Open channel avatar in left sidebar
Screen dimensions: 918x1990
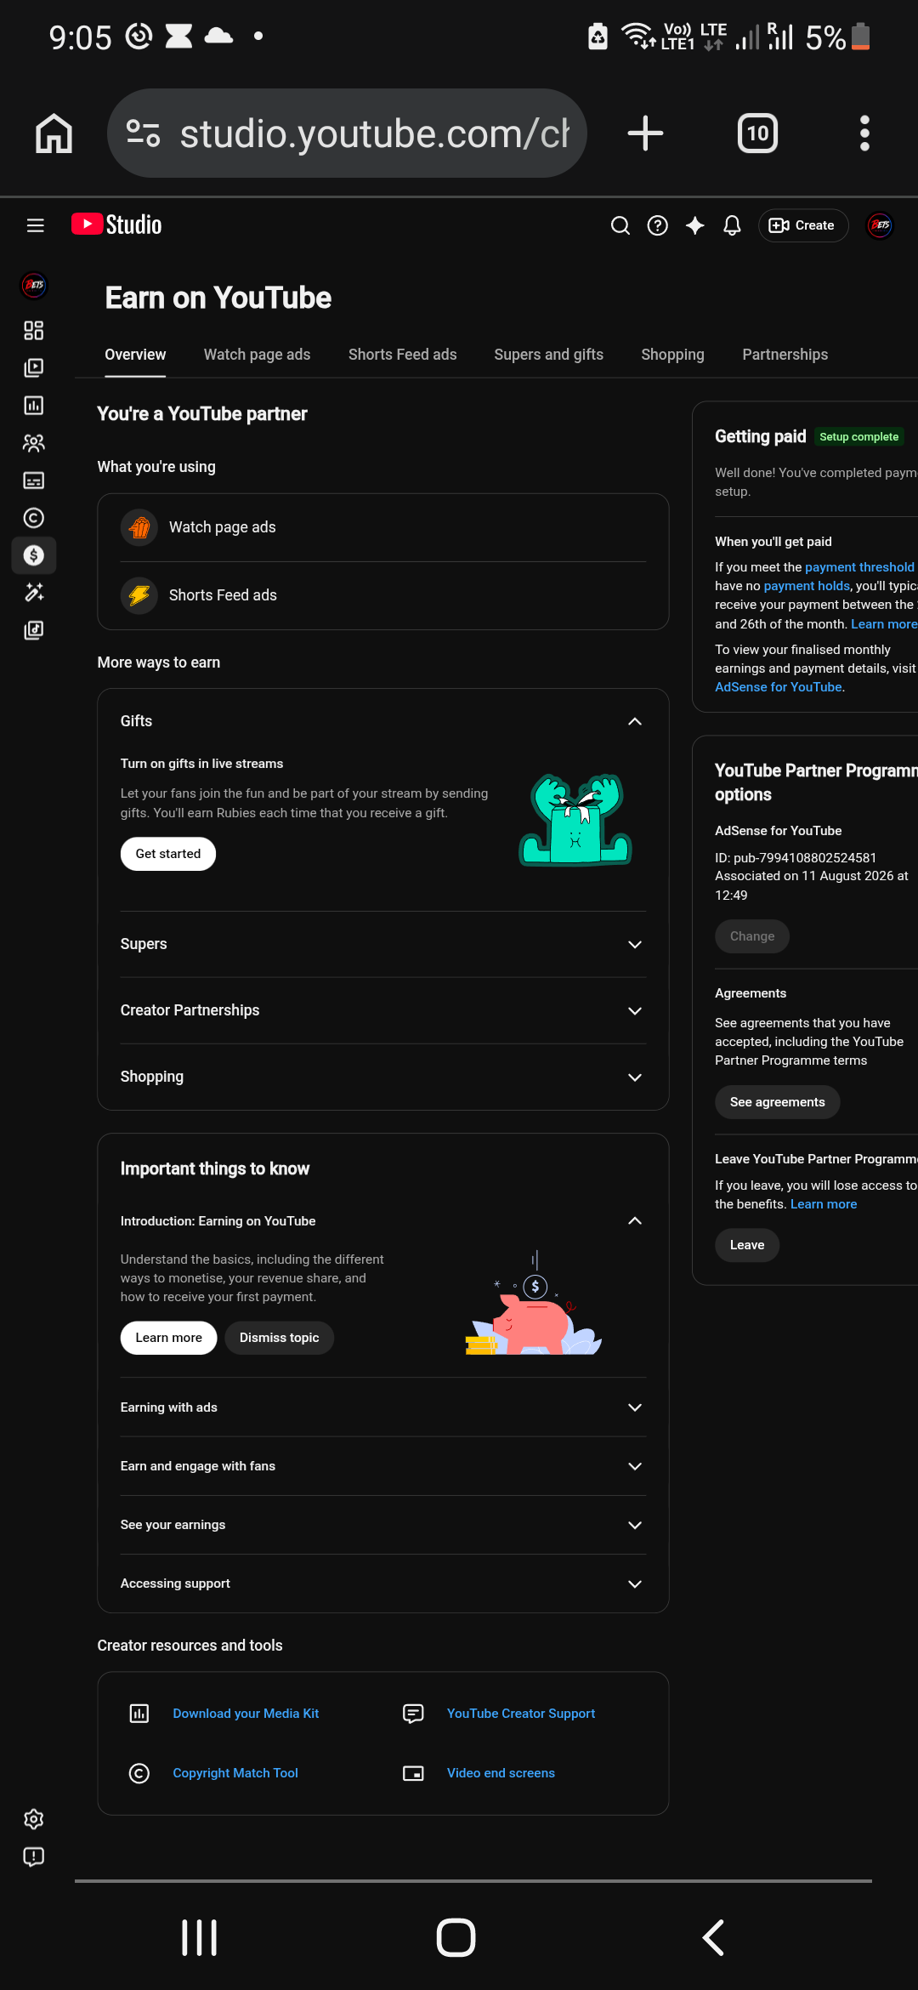[34, 285]
